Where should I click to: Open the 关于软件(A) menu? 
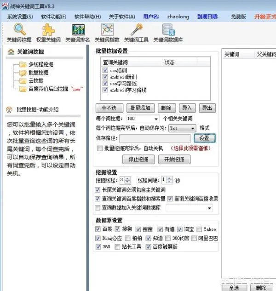pyautogui.click(x=122, y=17)
